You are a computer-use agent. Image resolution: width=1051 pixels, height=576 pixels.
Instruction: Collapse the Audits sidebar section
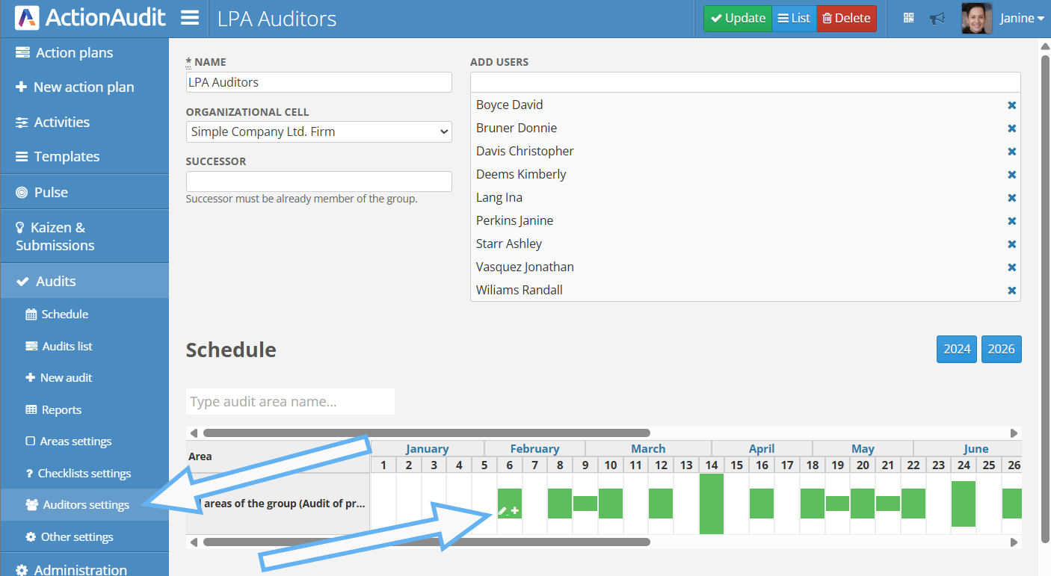pos(84,282)
